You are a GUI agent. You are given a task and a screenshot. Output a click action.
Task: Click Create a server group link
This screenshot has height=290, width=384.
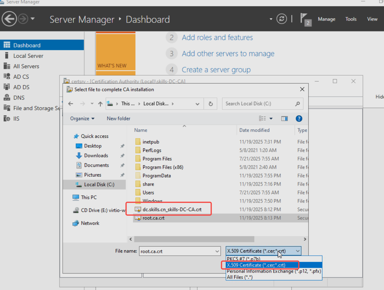[216, 70]
